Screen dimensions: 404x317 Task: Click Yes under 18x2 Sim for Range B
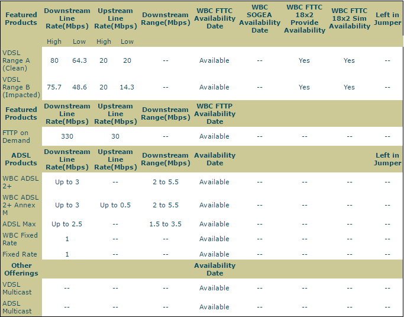coord(349,87)
